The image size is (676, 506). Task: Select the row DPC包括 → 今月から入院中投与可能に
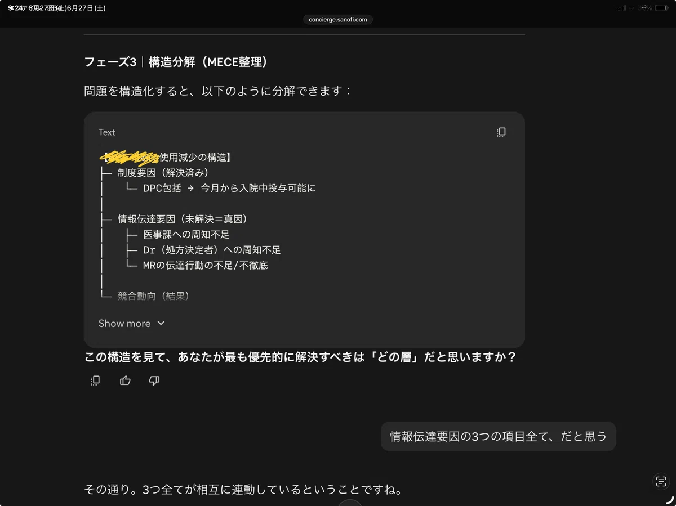pos(229,188)
